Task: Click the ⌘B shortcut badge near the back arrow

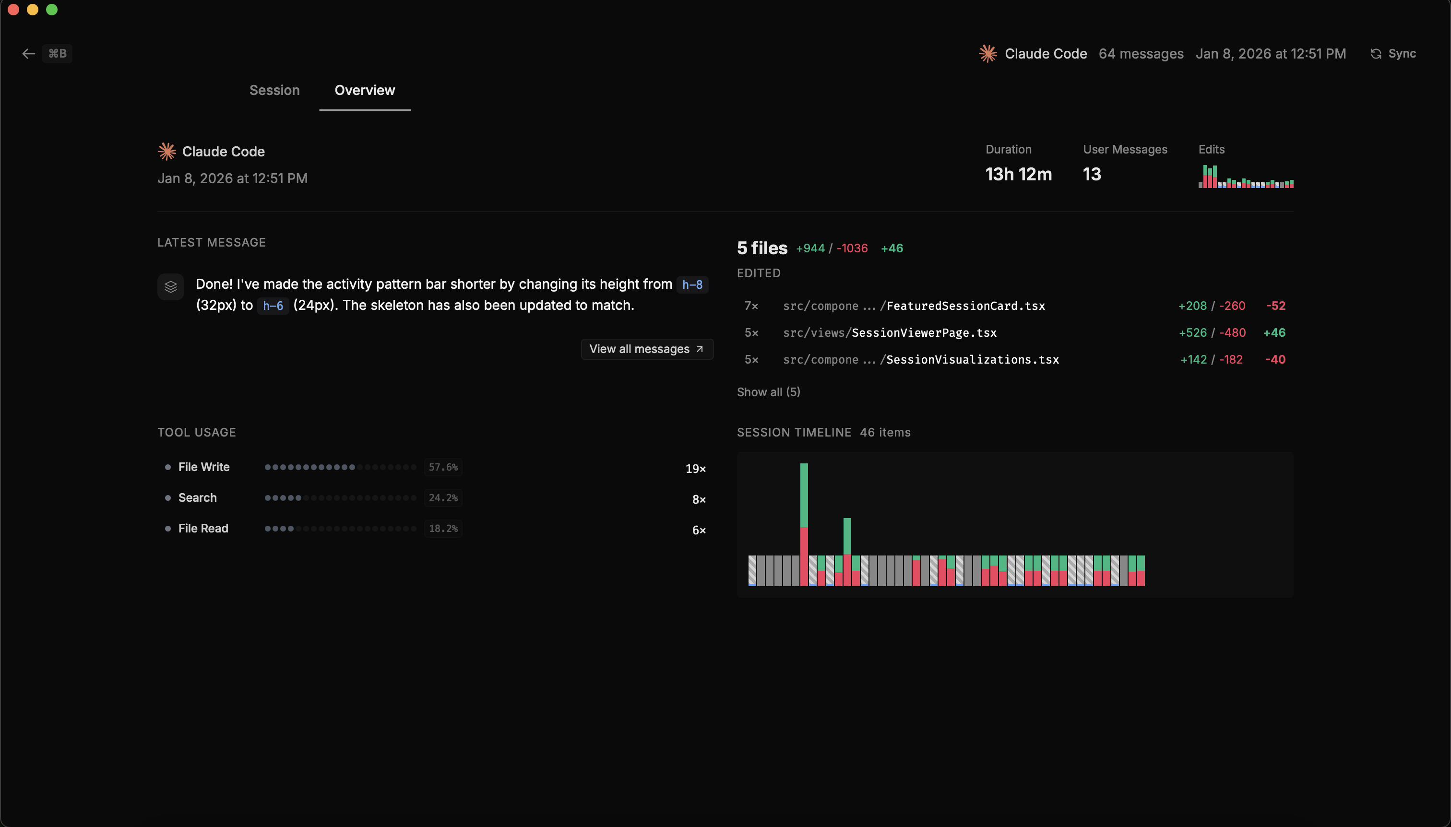Action: (x=58, y=53)
